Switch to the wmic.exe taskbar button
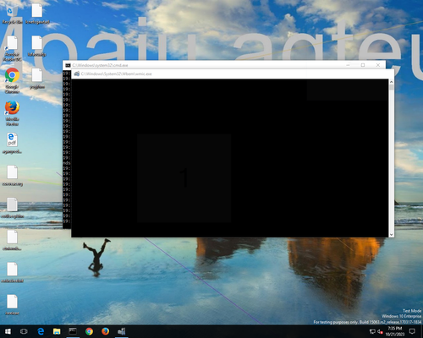423x338 pixels. point(122,331)
